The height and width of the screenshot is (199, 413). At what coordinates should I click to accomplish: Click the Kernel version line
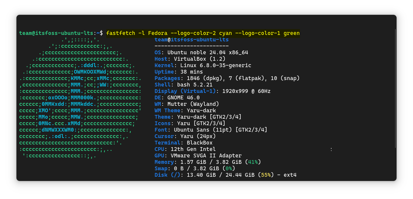coord(203,66)
